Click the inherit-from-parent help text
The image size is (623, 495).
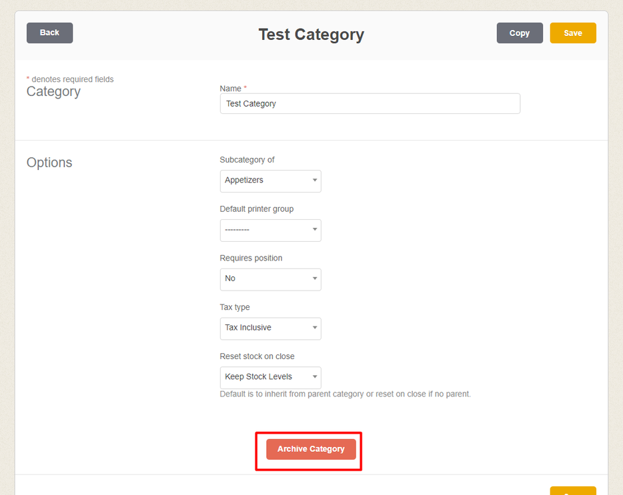point(345,394)
